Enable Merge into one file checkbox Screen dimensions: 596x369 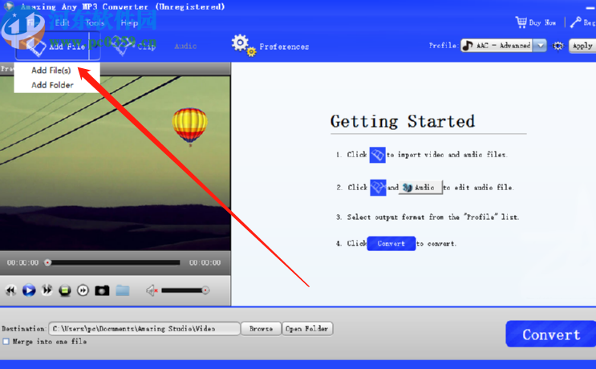click(x=6, y=342)
